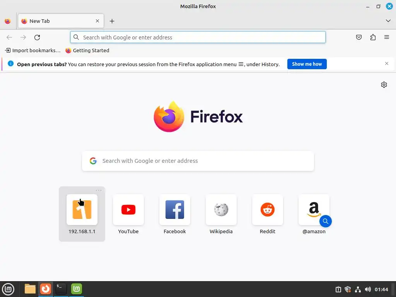
Task: Focus the Google search box on page
Action: tap(198, 161)
